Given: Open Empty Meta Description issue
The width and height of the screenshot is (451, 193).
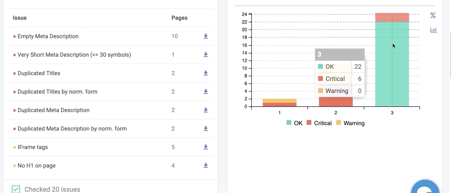Looking at the screenshot, I should 48,36.
